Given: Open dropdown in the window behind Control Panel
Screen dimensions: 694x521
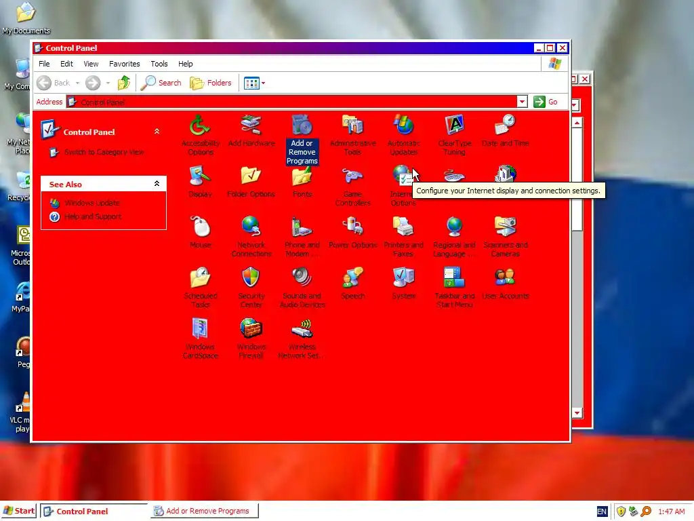Looking at the screenshot, I should pyautogui.click(x=575, y=105).
